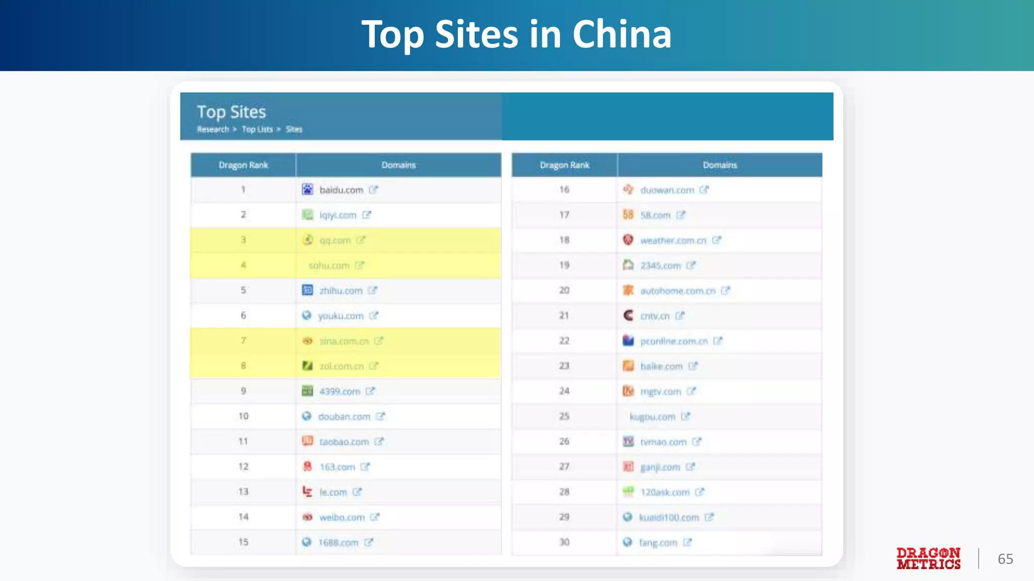Open the youku.com domain link
The image size is (1034, 581).
point(341,316)
